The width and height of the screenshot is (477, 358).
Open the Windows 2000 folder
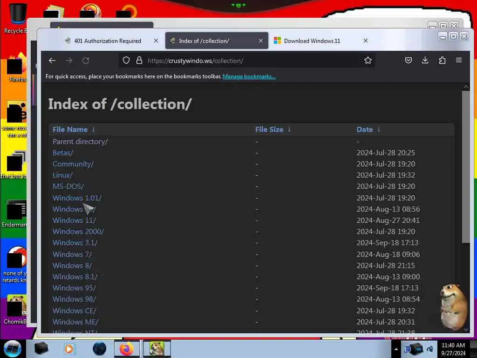click(78, 232)
